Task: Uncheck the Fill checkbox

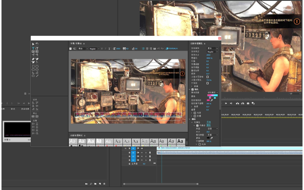Action: click(x=193, y=90)
